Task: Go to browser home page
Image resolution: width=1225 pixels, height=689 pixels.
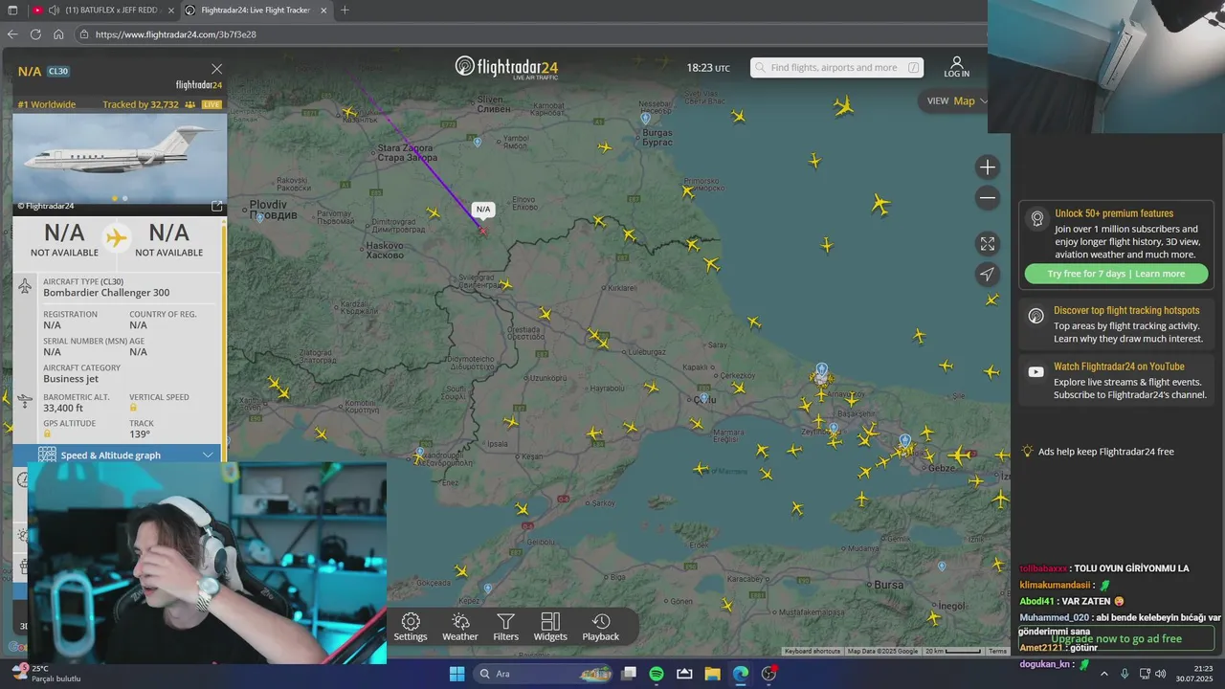Action: [58, 33]
